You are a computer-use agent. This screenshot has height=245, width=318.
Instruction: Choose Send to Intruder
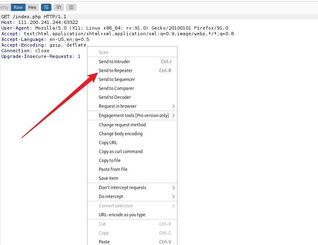point(132,62)
